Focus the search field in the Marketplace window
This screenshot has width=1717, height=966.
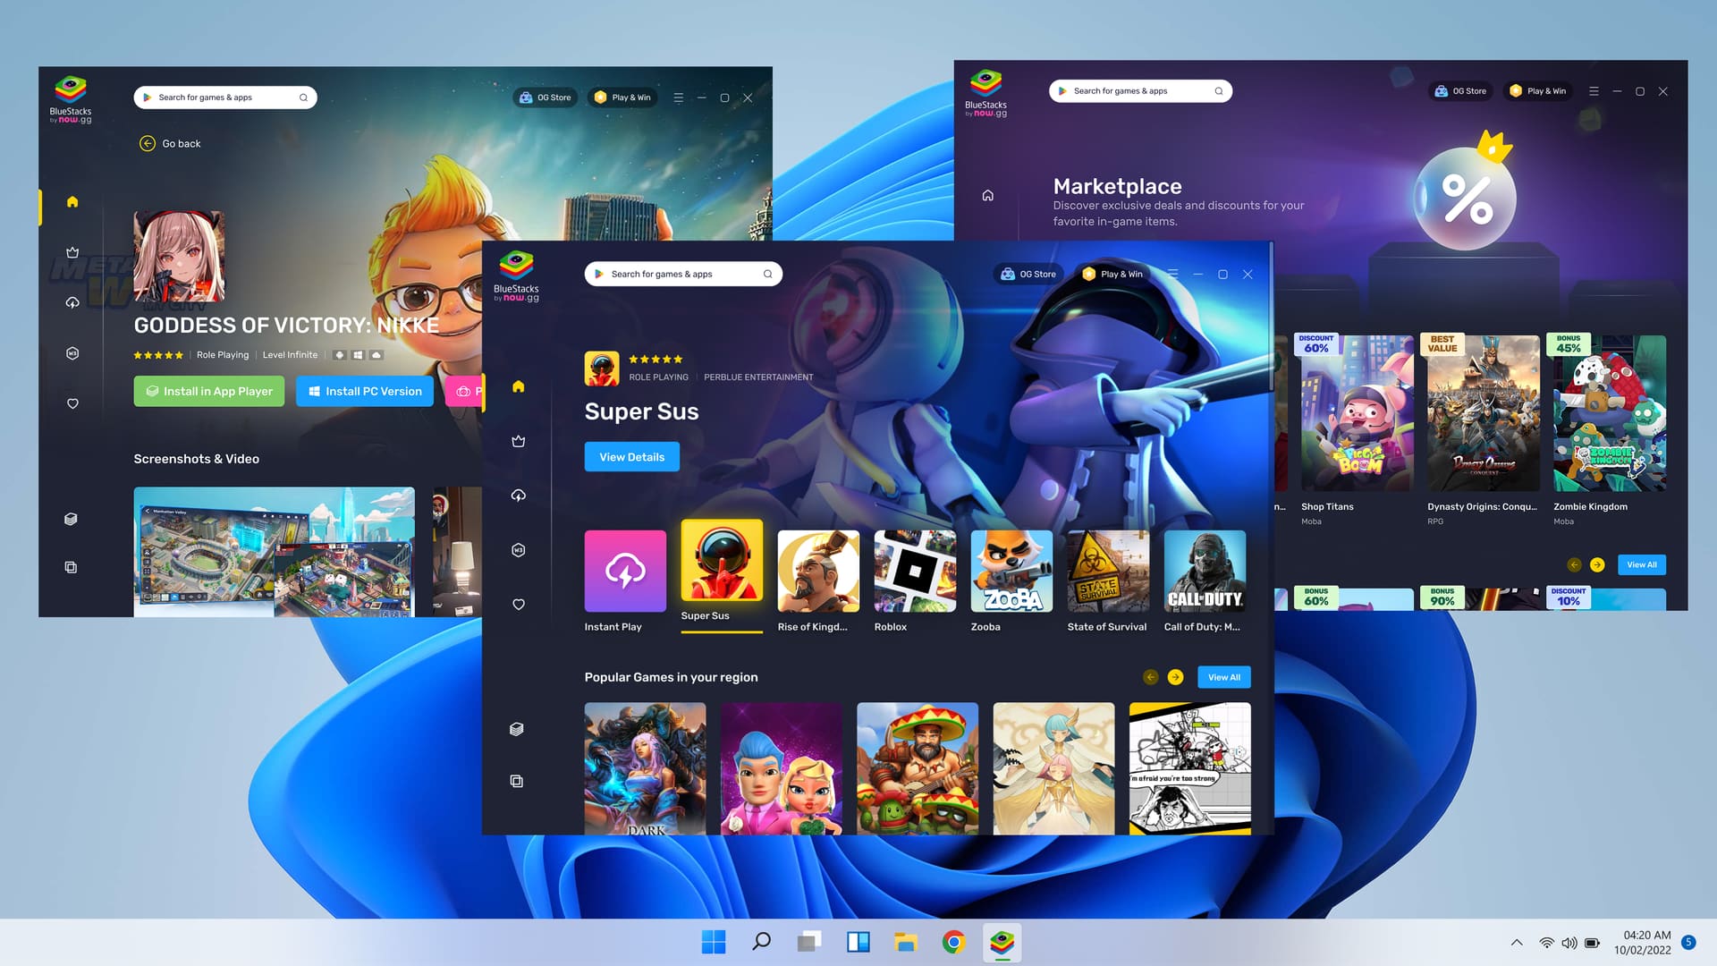tap(1140, 91)
